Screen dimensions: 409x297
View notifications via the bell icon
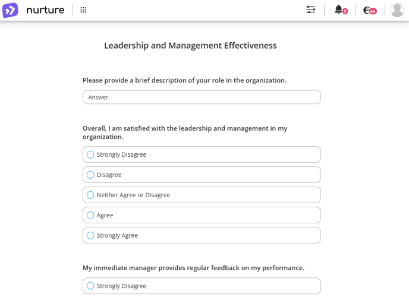pyautogui.click(x=339, y=10)
